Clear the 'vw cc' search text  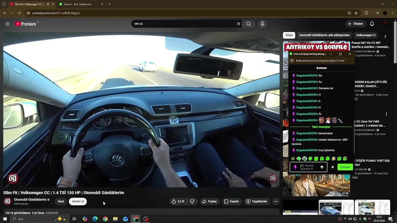pos(239,24)
